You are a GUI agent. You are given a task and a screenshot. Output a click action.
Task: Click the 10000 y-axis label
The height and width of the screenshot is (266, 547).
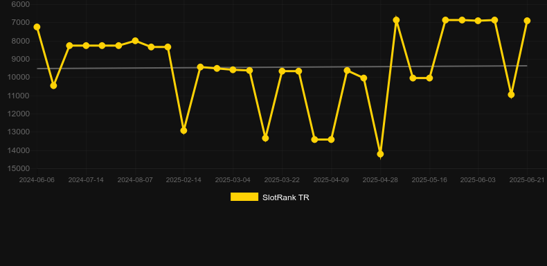pos(19,77)
